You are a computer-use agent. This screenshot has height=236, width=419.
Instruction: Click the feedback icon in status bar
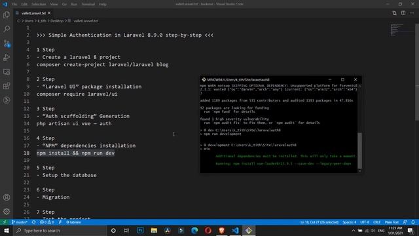point(405,222)
